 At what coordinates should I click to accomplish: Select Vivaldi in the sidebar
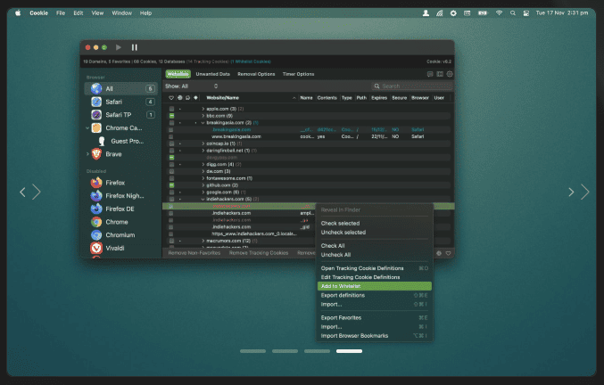coord(121,248)
